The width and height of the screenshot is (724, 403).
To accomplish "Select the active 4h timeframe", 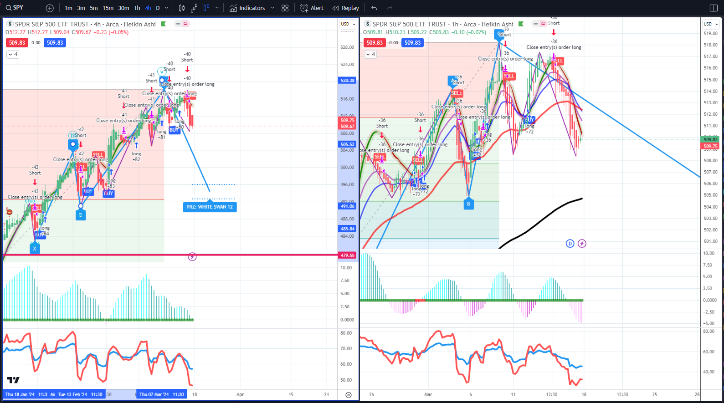I will coord(148,8).
